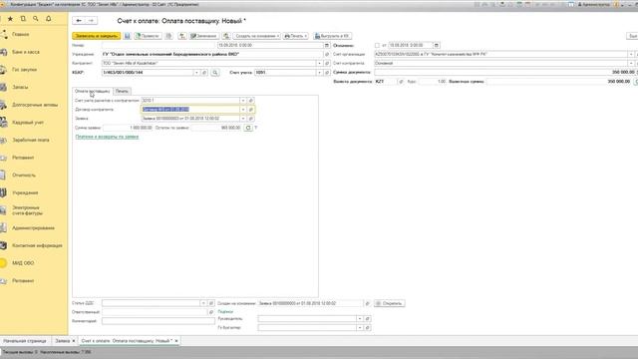This screenshot has width=638, height=359.
Task: Open the Создать на основании dropdown button
Action: point(257,36)
